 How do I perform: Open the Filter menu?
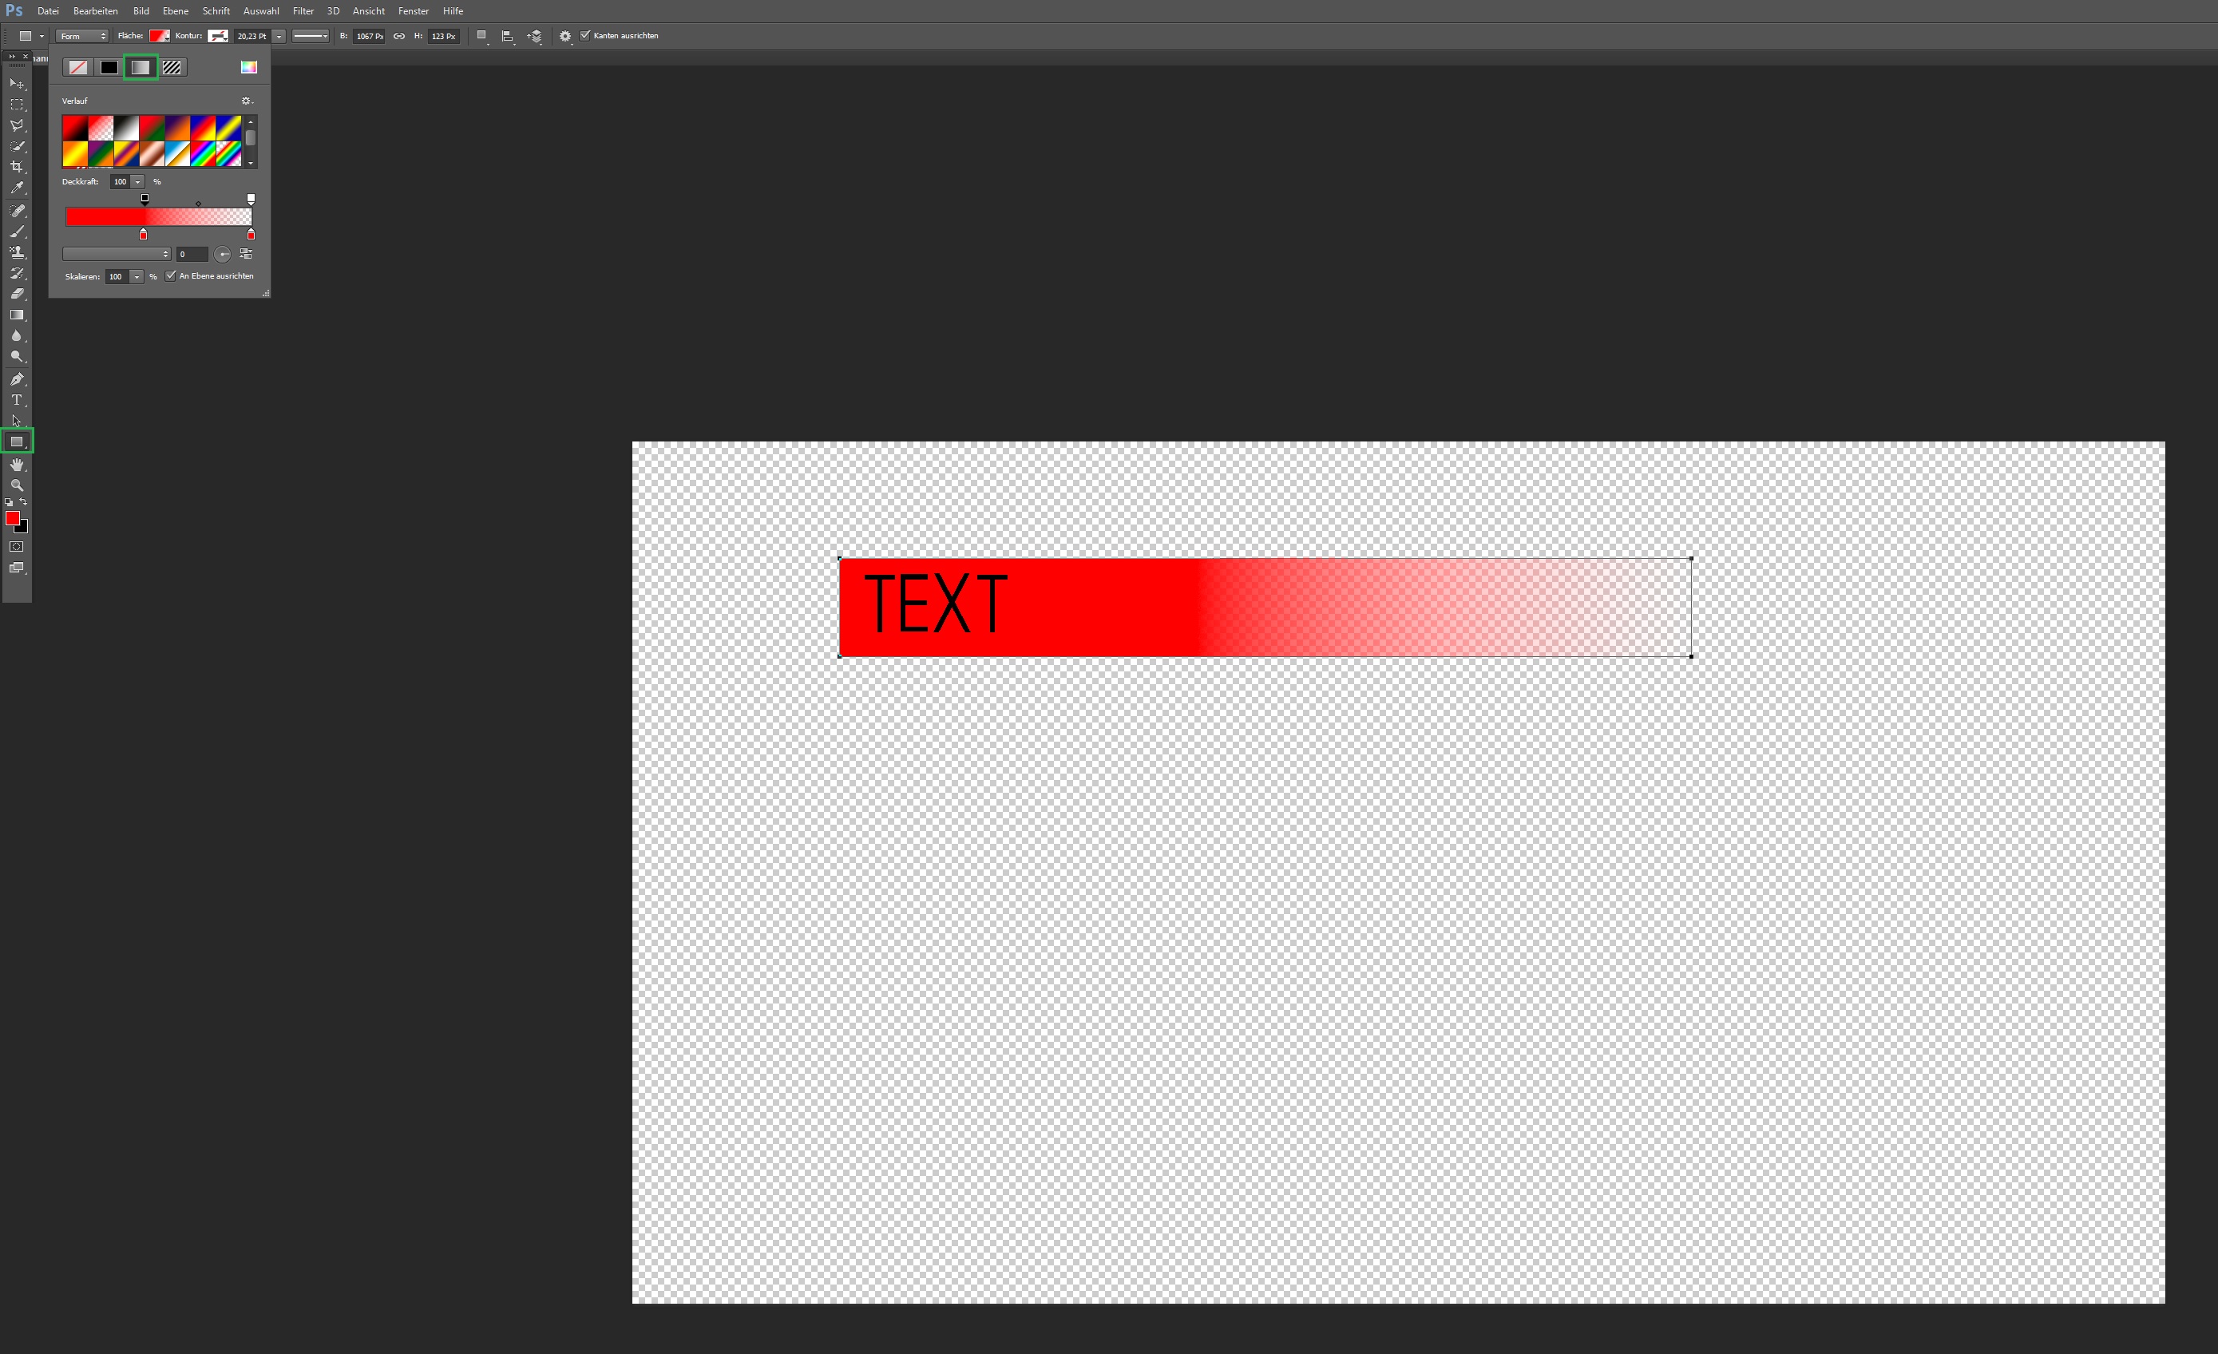click(303, 11)
